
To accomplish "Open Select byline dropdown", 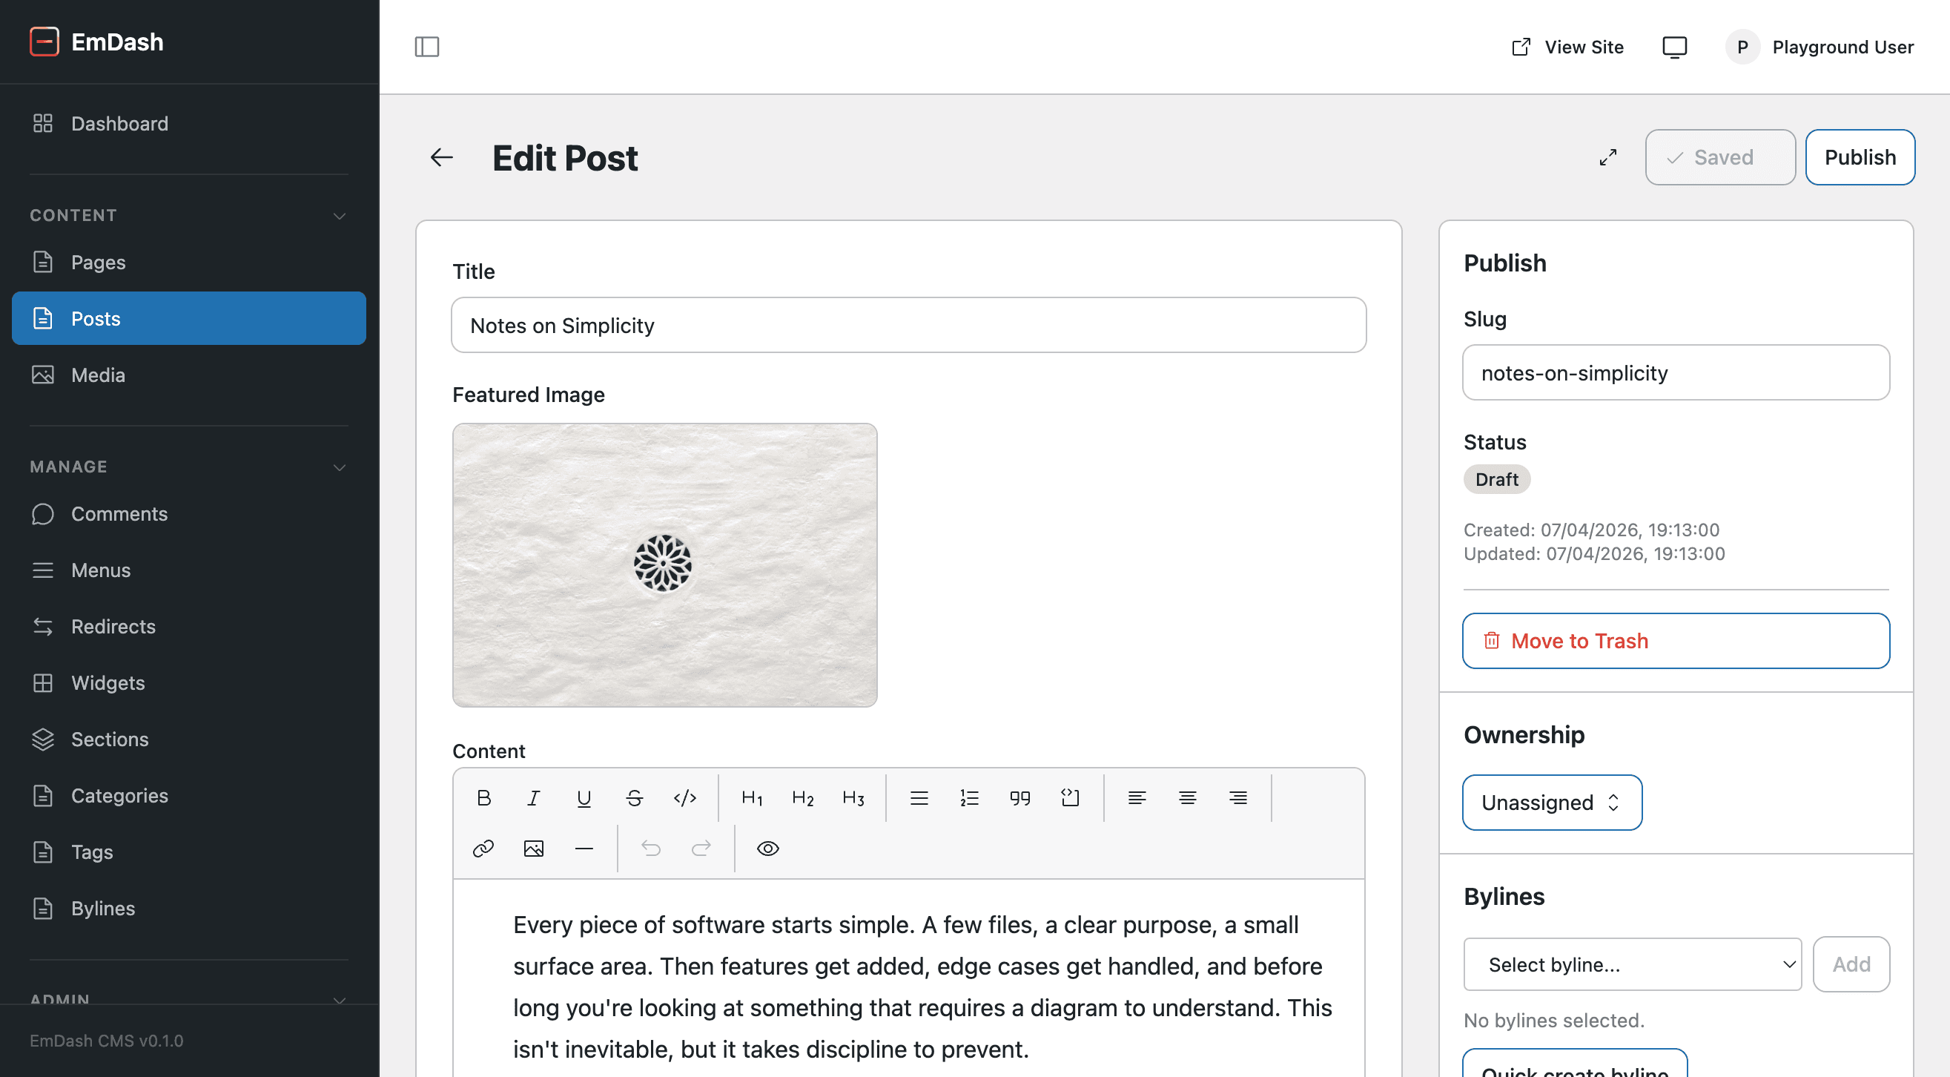I will (1632, 964).
